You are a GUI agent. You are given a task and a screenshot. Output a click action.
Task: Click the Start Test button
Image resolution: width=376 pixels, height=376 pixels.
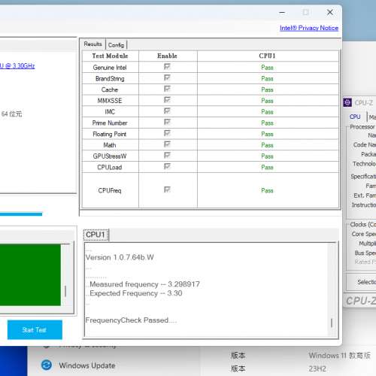point(35,329)
